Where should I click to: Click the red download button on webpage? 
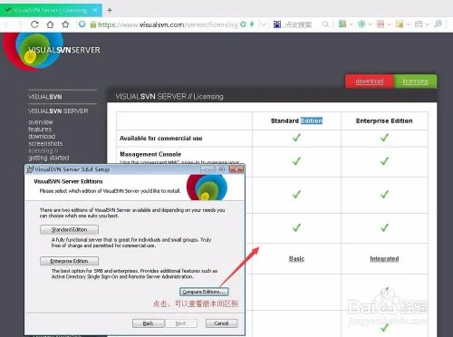coord(370,81)
